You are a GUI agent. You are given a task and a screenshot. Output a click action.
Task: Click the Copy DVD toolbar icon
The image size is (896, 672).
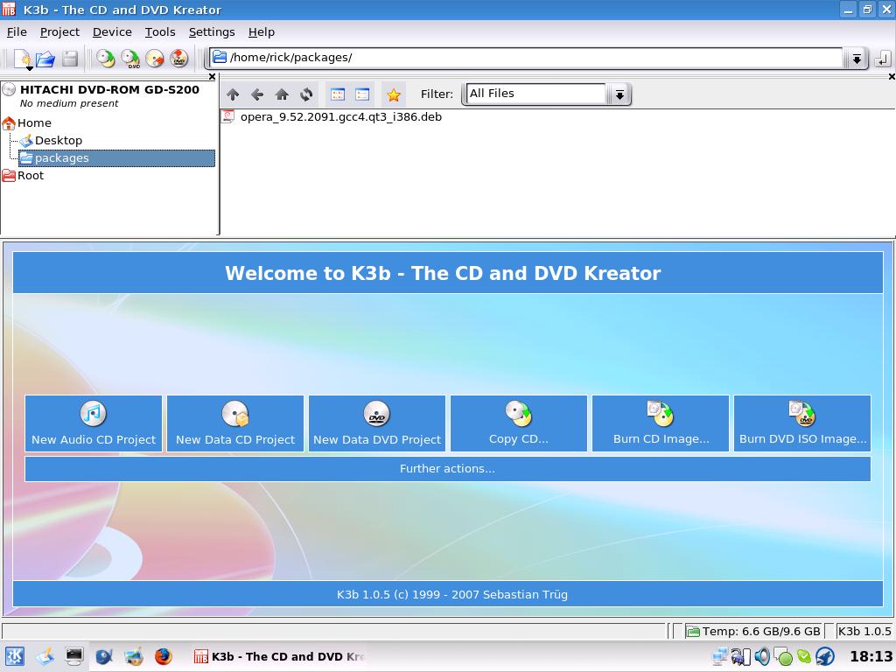click(x=130, y=59)
